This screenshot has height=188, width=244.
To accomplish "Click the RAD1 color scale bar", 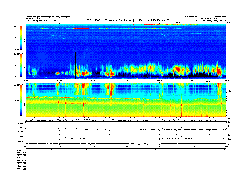I will (x=21, y=65).
